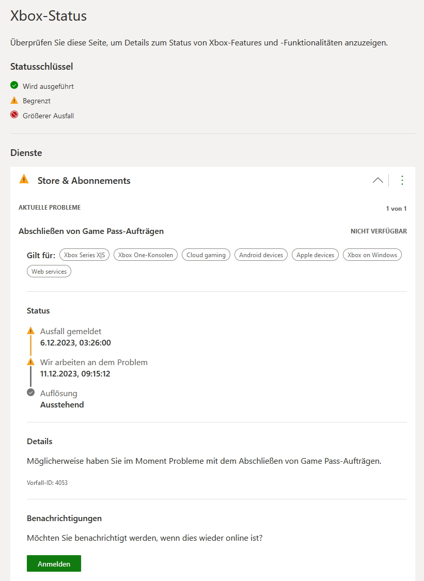Click the Abschließen von Game Pass-Aufträgen title
The height and width of the screenshot is (581, 424).
point(91,231)
